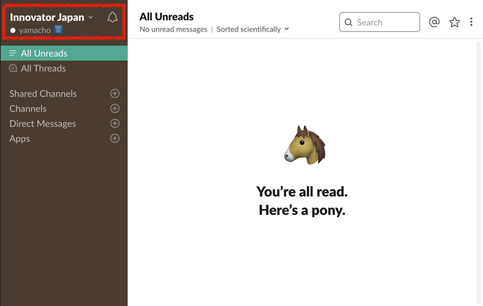
Task: Show mentions via the @ icon
Action: 435,22
